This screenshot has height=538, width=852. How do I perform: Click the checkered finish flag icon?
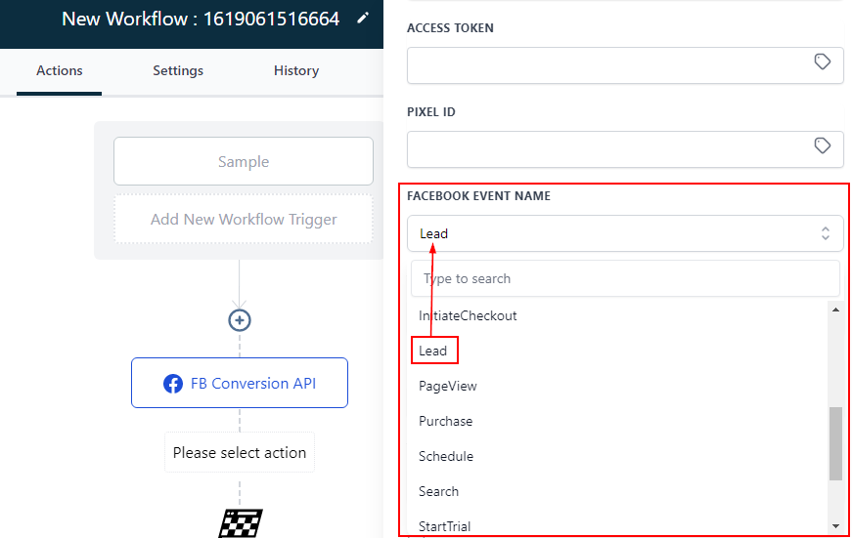click(x=240, y=523)
